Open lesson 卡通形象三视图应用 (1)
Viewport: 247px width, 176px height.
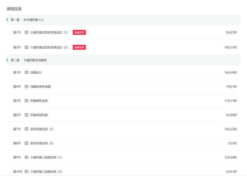pos(46,158)
